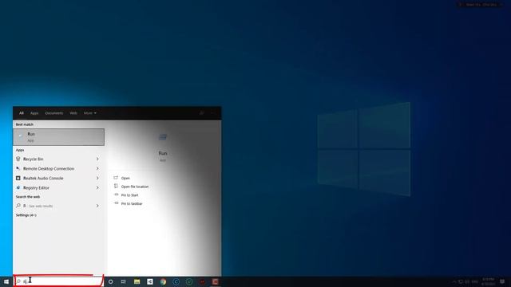Screen dimensions: 511x287
Task: Click the Remote Desktop Connection result text
Action: (x=49, y=168)
